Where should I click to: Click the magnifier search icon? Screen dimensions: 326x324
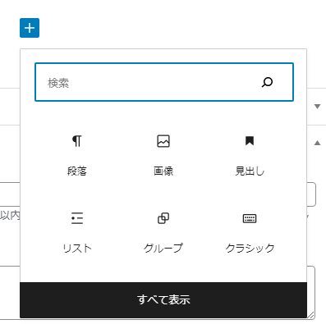[267, 82]
